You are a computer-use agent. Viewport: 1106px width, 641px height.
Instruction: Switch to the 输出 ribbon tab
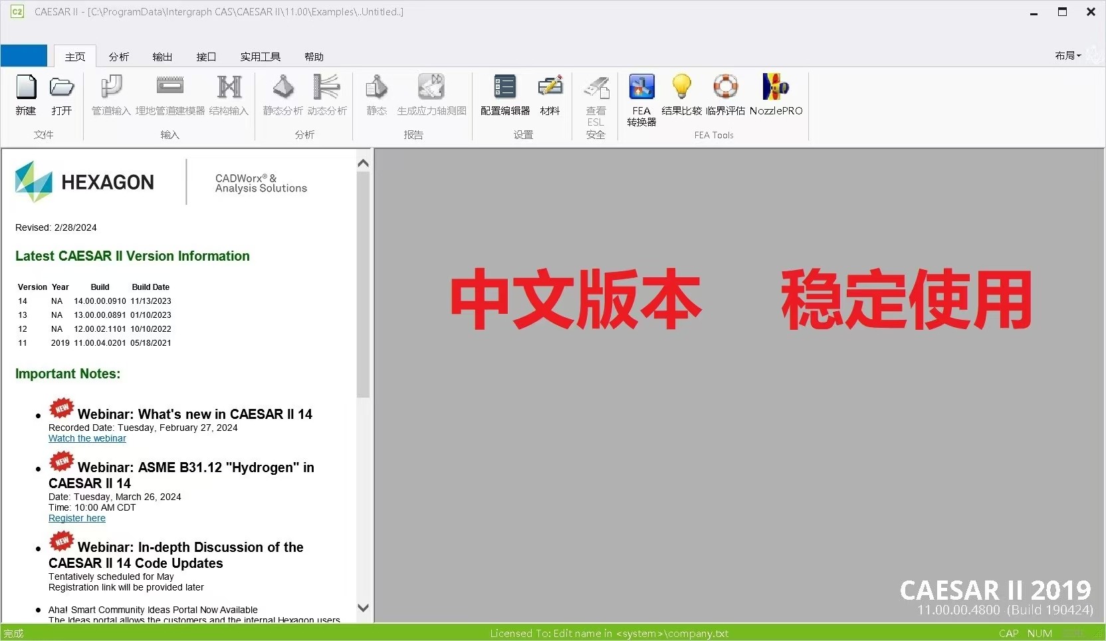[x=162, y=57]
